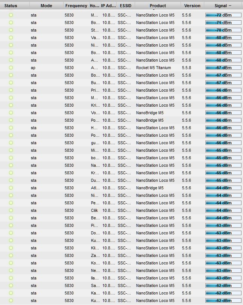Click status icon of host Mi... row
The width and height of the screenshot is (243, 305).
[11, 150]
